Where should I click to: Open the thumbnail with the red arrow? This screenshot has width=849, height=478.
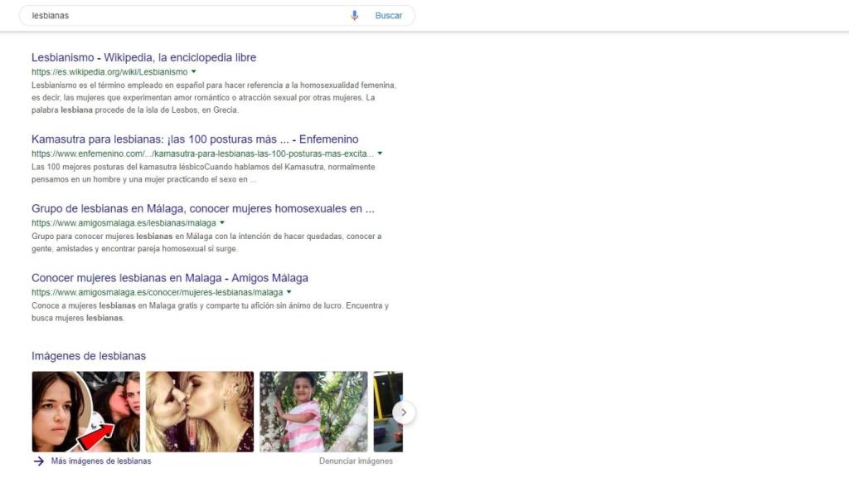point(85,412)
